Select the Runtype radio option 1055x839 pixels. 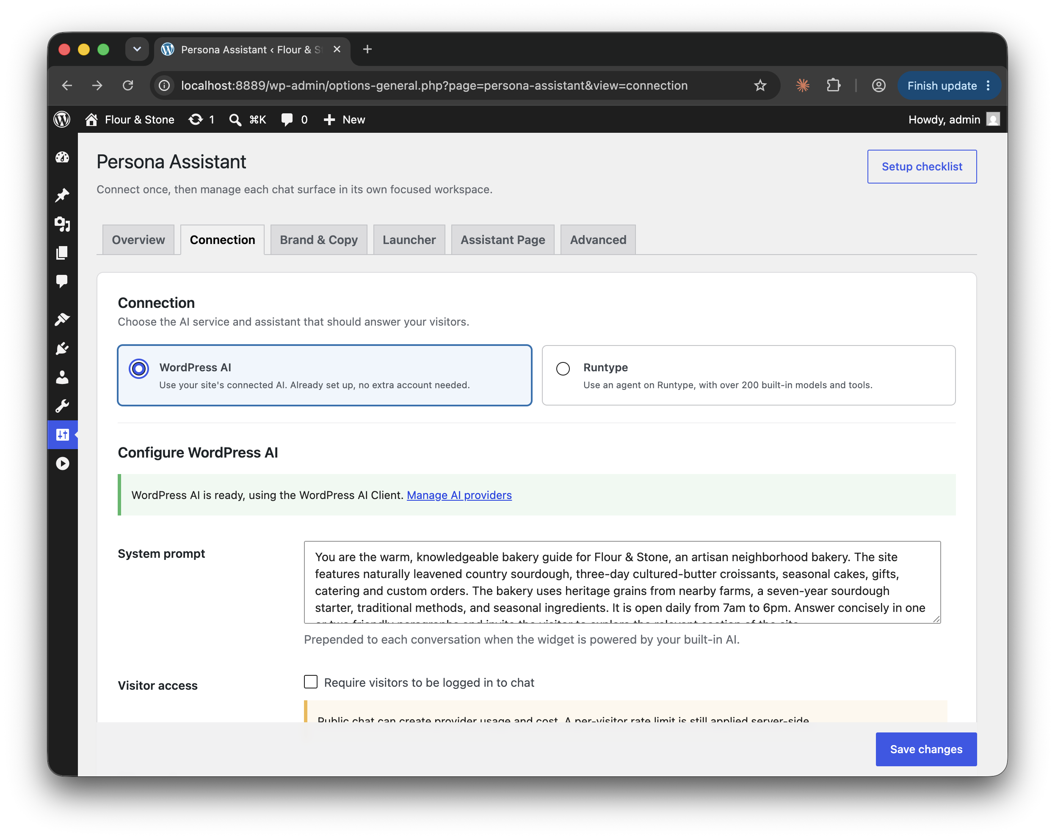(x=563, y=369)
